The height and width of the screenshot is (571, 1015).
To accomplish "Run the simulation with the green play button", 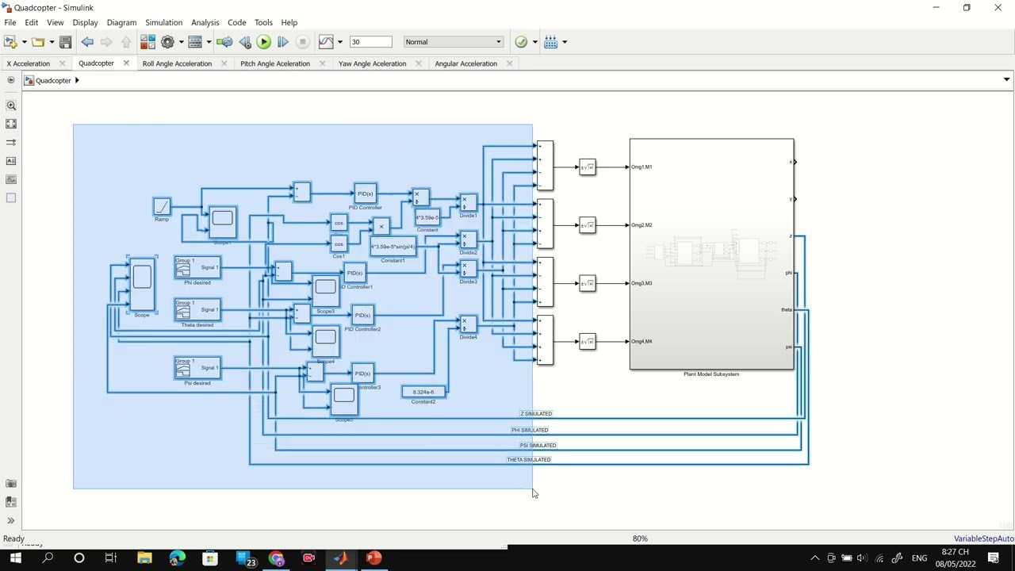I will (264, 42).
